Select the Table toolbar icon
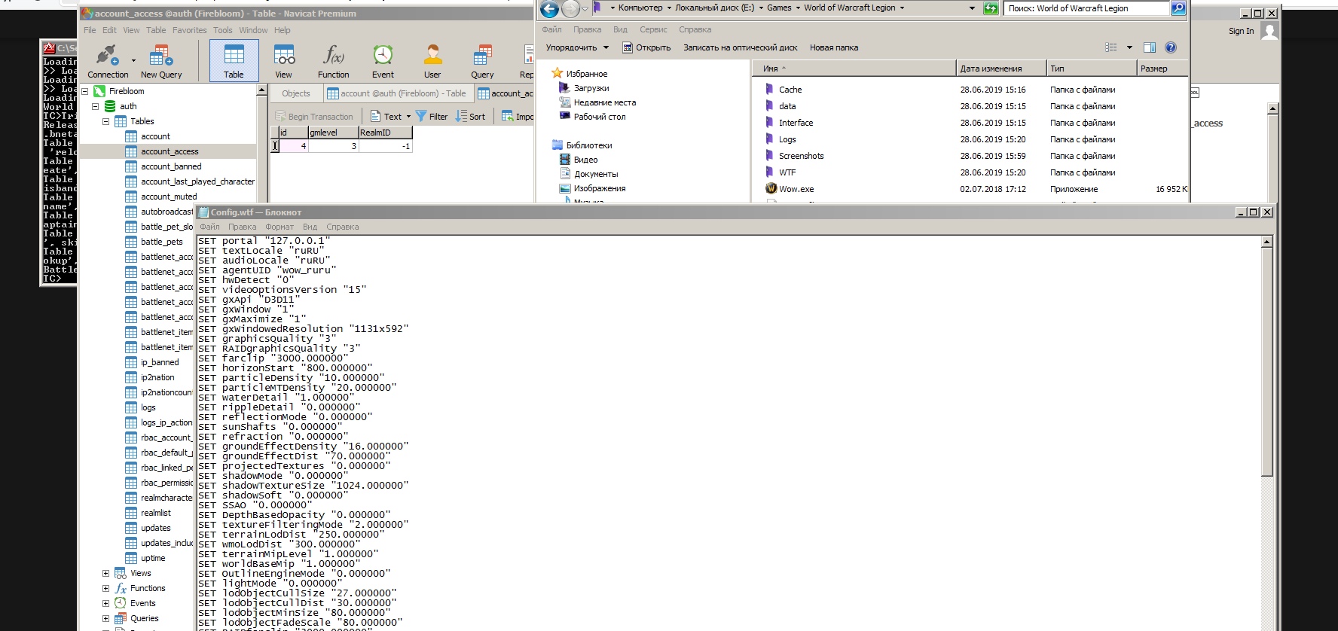 point(234,61)
